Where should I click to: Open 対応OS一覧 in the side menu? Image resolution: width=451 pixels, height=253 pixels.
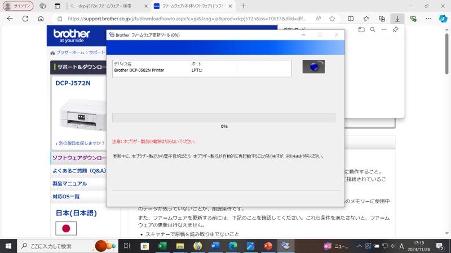pos(66,197)
